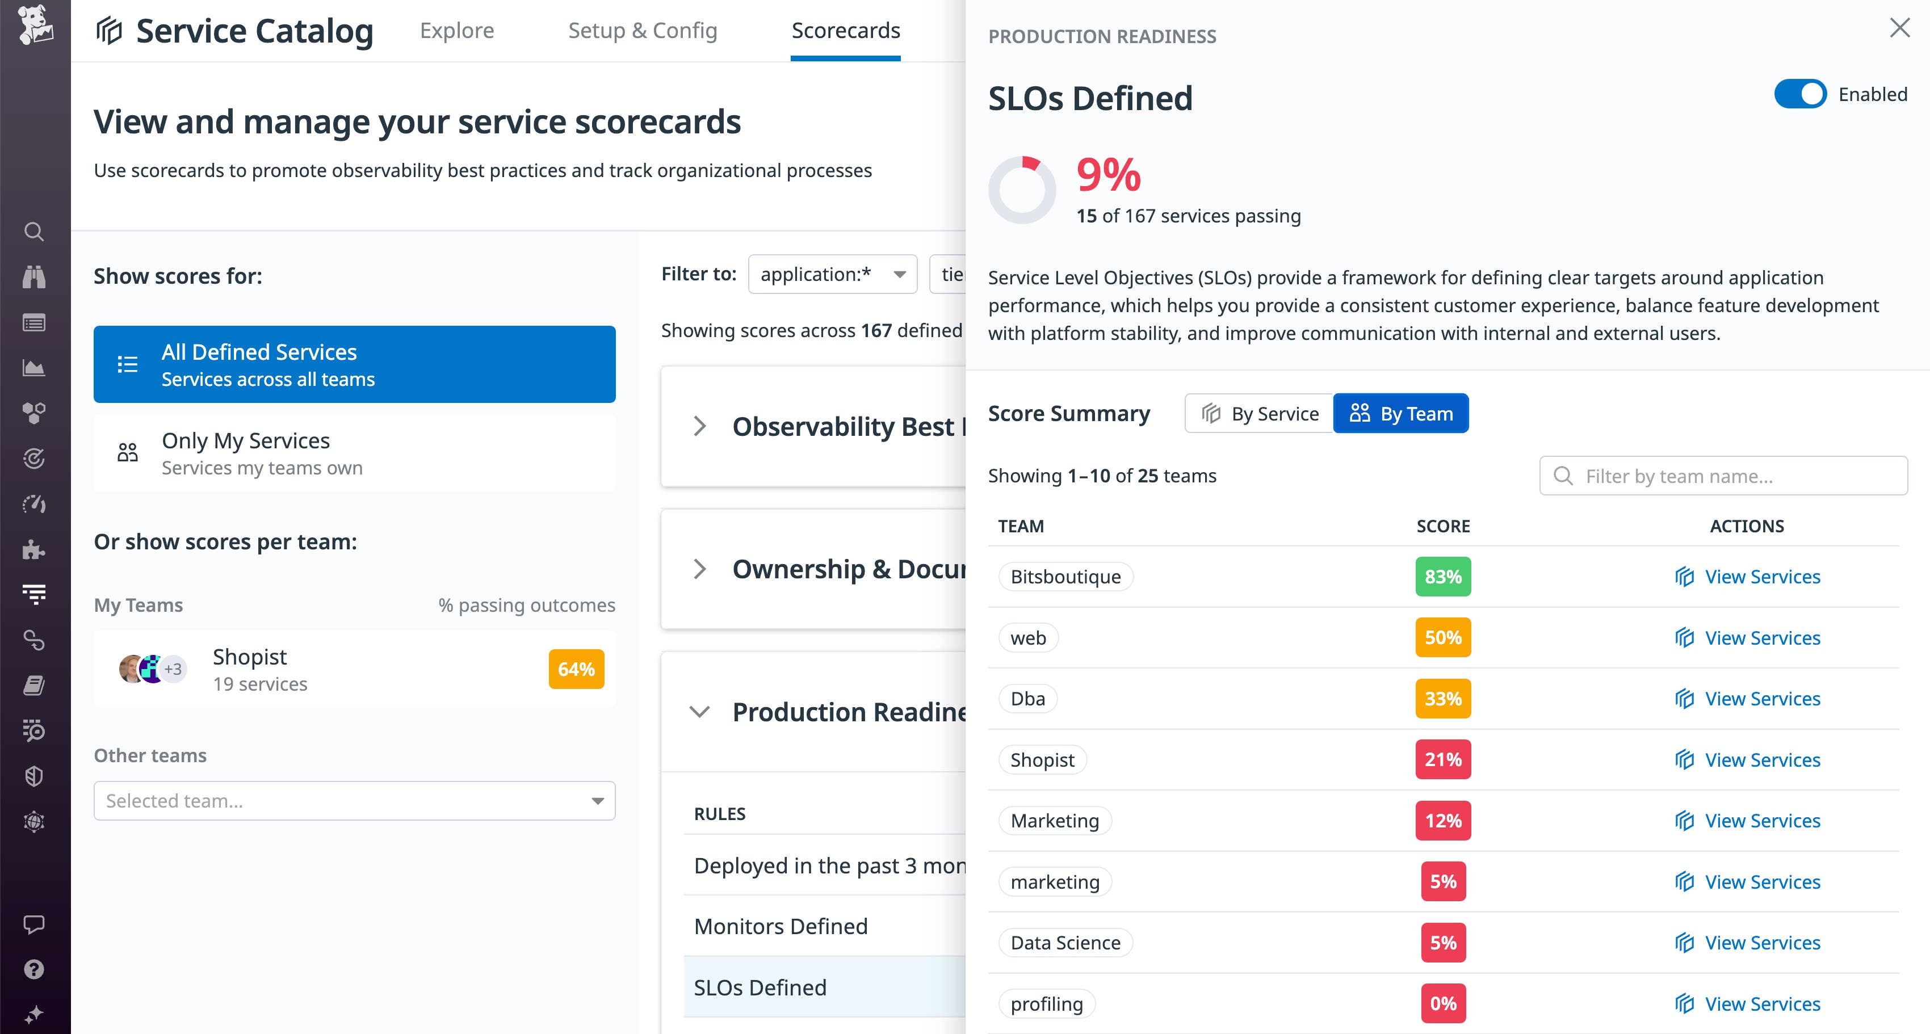Select the Watchdog binoculars icon in sidebar
1930x1034 pixels.
click(x=35, y=278)
